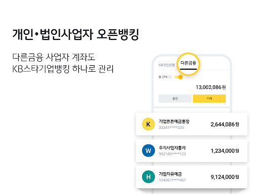Open the 기업자유예금 account name
This screenshot has height=194, width=259.
click(170, 174)
